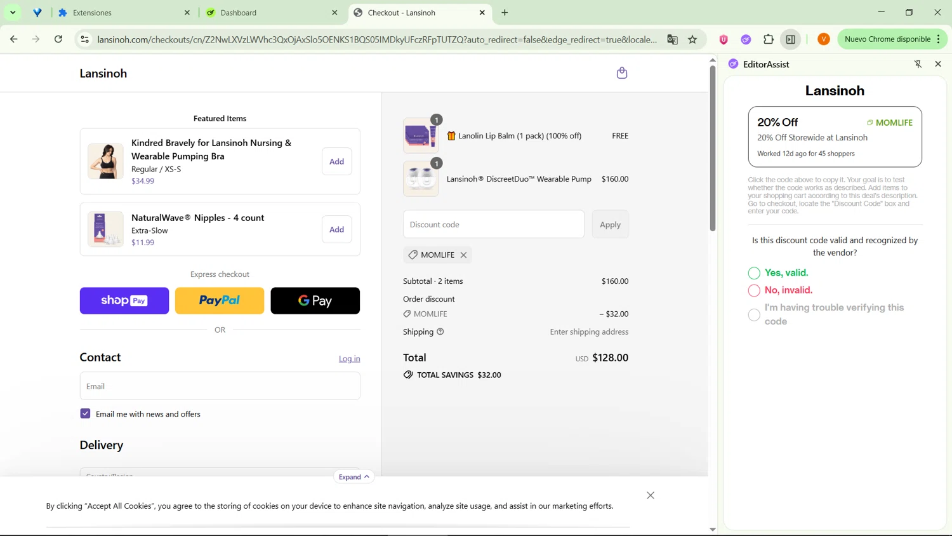Click the Log in link
This screenshot has width=952, height=536.
(x=349, y=358)
